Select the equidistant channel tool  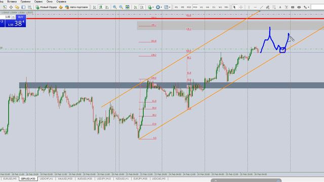pyautogui.click(x=268, y=7)
